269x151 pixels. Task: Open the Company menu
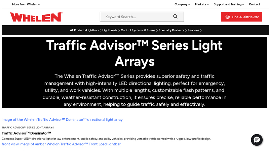[182, 4]
